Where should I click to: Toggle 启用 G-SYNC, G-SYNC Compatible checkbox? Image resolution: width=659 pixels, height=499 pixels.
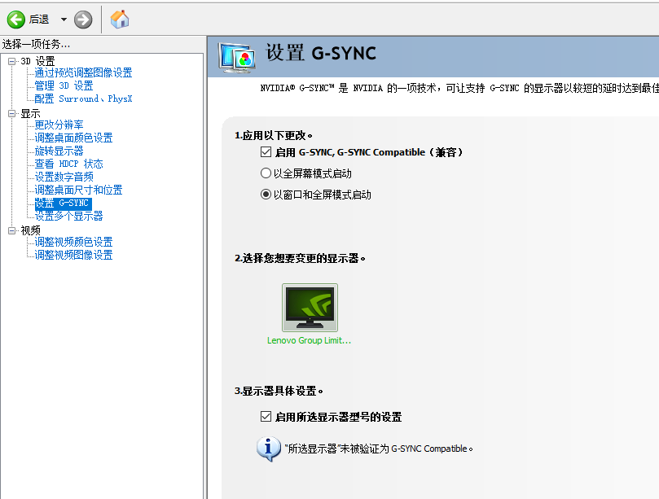click(x=266, y=151)
